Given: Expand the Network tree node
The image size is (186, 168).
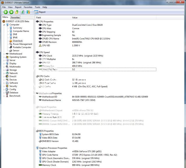Looking at the screenshot, I should (4, 73).
